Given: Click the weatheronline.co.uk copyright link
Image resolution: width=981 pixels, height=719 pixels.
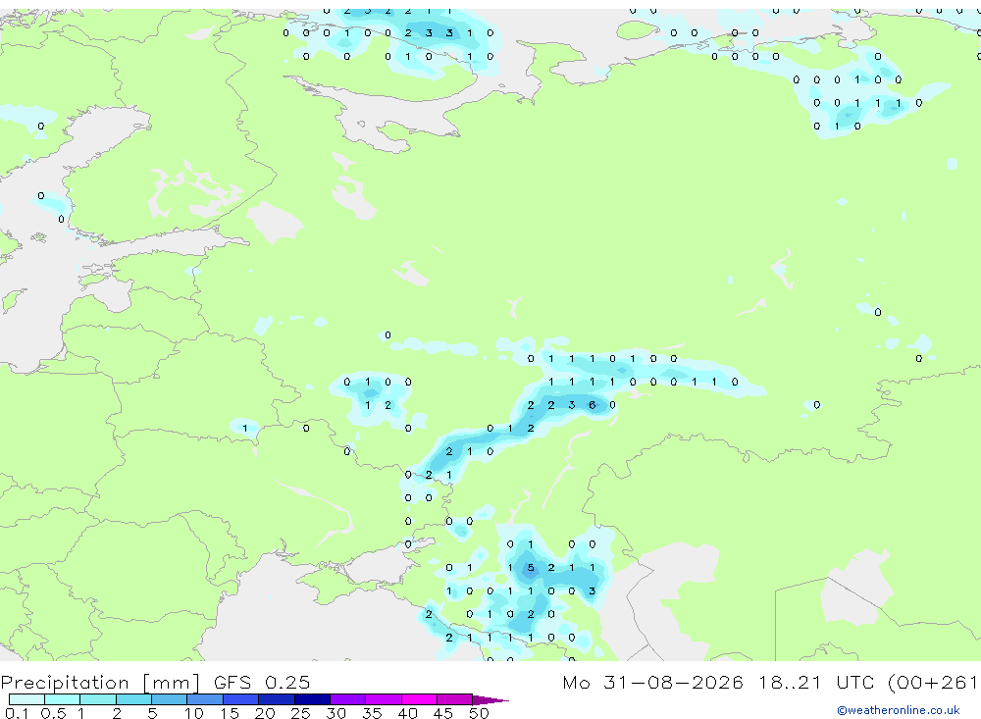Looking at the screenshot, I should tap(899, 710).
